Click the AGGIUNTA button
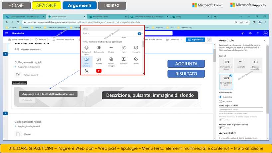This screenshot has height=153, width=272. [186, 64]
